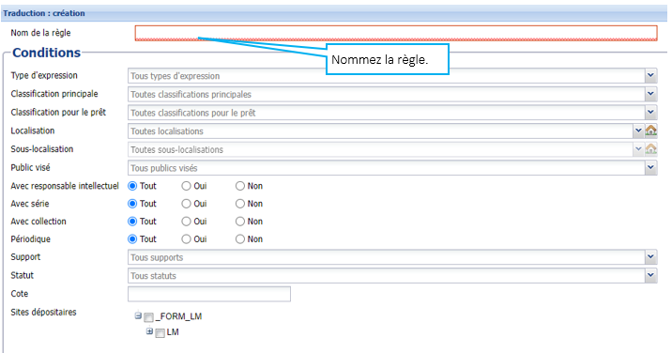This screenshot has height=353, width=672.
Task: Click the Cote text field
Action: coord(209,294)
